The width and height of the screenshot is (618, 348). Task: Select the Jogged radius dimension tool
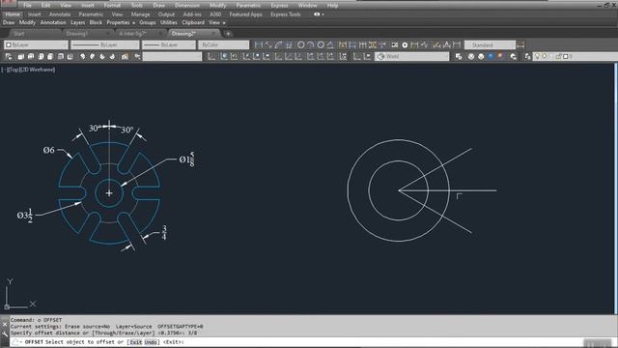[311, 45]
